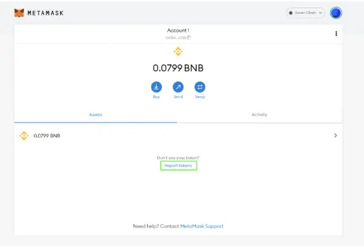
Task: Click the Send label under the icon
Action: click(x=178, y=97)
